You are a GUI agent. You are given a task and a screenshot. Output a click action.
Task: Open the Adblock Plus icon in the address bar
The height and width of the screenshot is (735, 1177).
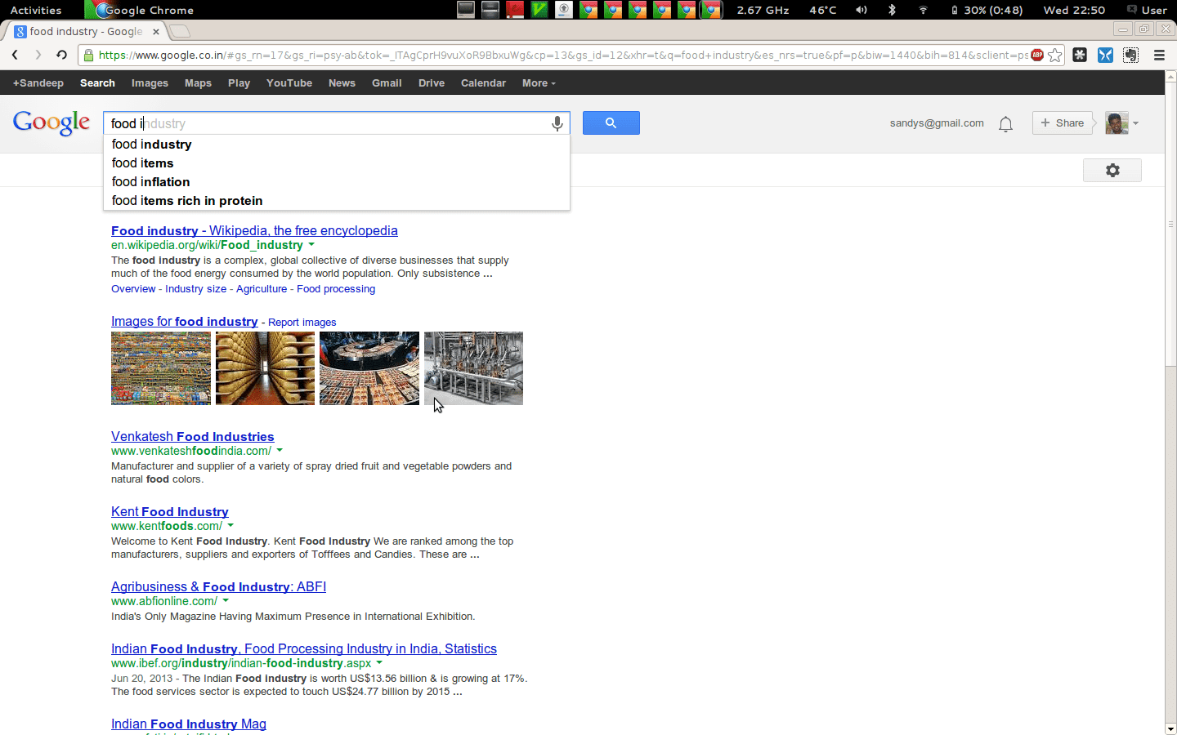[1037, 55]
